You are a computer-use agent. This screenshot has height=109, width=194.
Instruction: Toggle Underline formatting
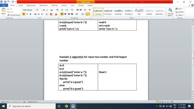pyautogui.click(x=30, y=14)
